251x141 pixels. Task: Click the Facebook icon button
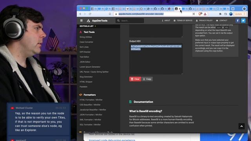[x=238, y=20]
